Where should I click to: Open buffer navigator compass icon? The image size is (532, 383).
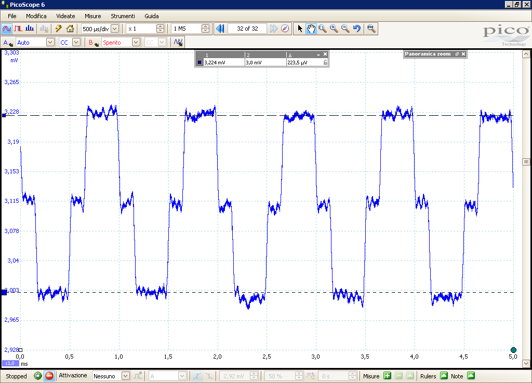tap(285, 29)
